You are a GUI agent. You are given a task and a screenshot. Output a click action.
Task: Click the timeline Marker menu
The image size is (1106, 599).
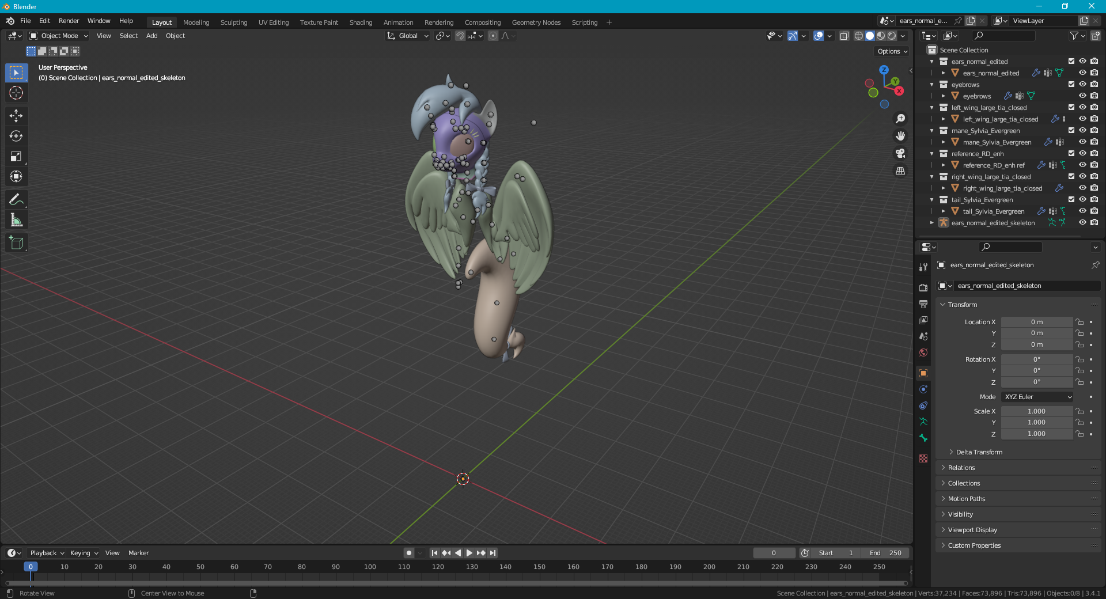click(138, 553)
